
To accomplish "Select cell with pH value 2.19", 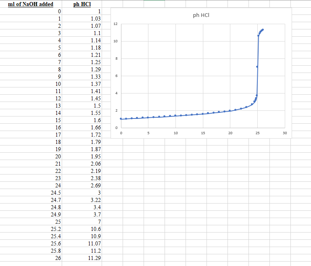I will 82,171.
